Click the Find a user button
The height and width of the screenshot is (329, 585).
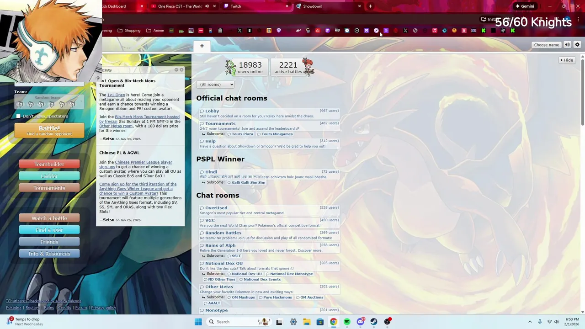click(x=49, y=230)
